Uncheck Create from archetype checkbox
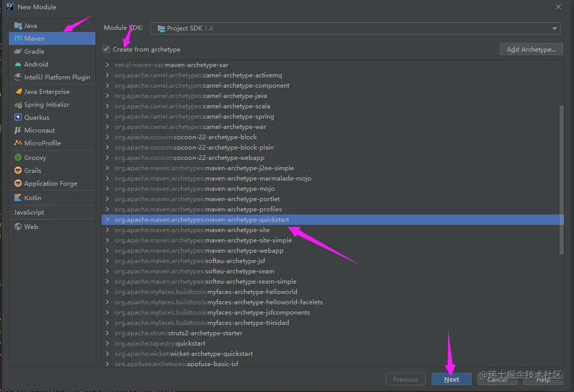The image size is (574, 392). 106,49
